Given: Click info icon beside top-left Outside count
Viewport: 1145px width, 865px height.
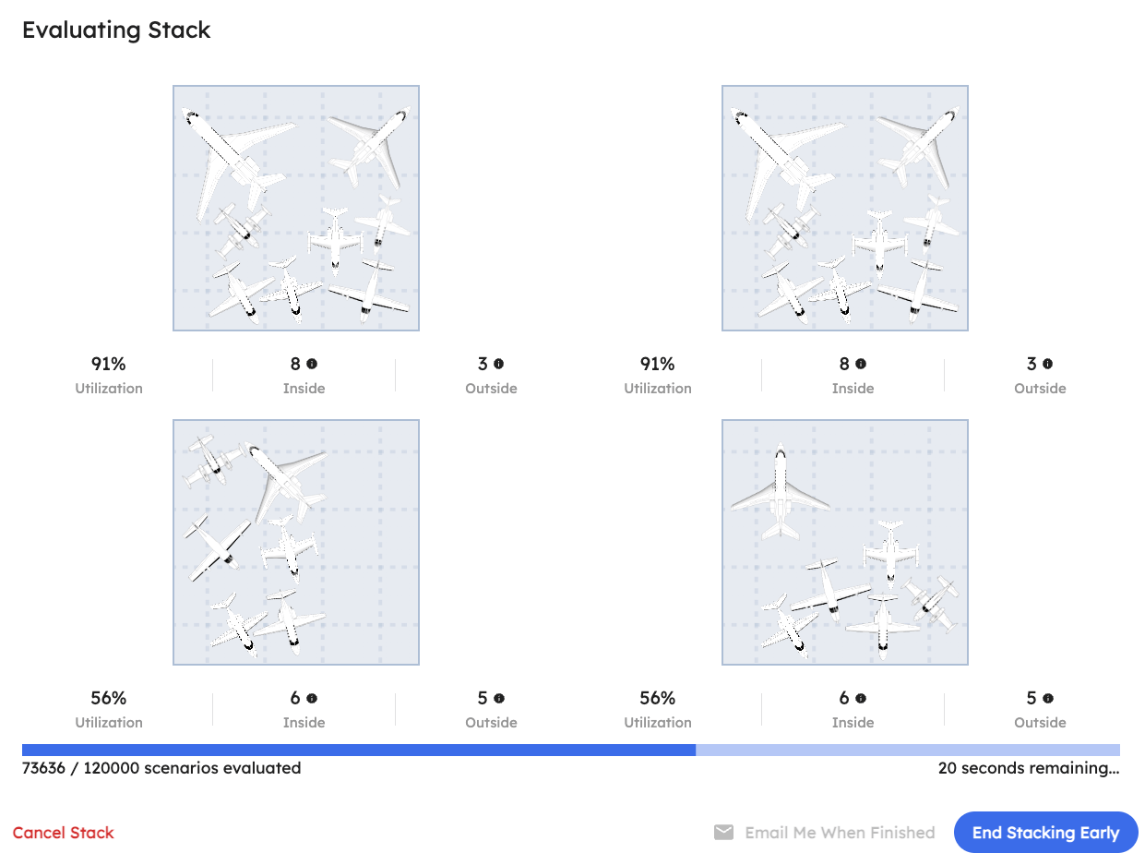Looking at the screenshot, I should (498, 365).
